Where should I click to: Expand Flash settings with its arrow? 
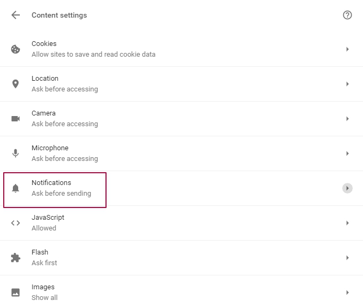347,258
